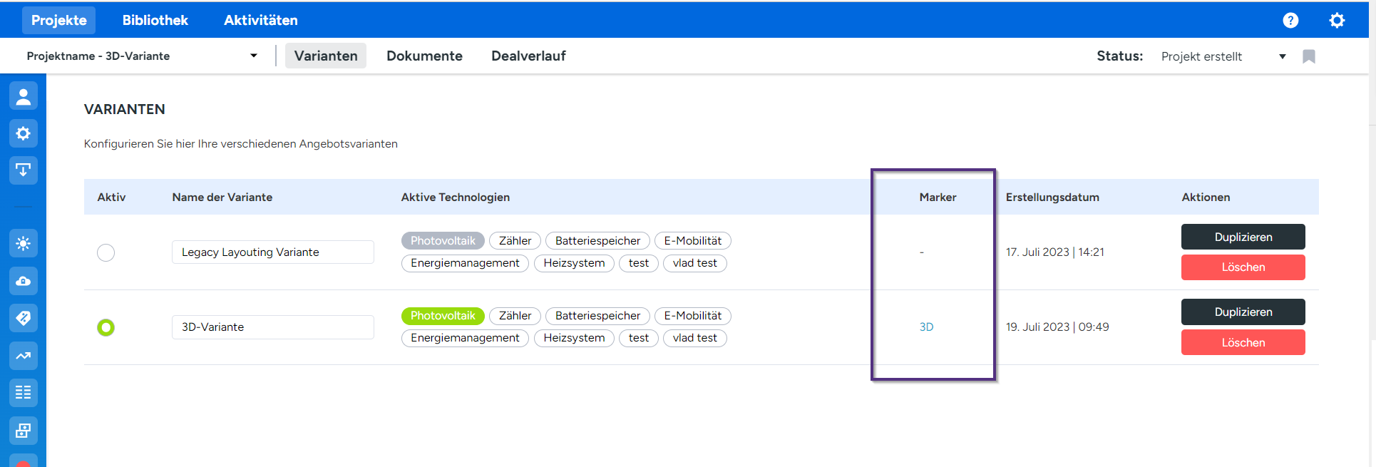Viewport: 1376px width, 467px height.
Task: Click the price tag sidebar icon
Action: tap(23, 318)
